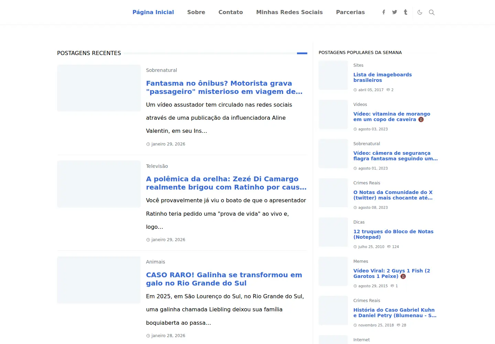Viewport: 495px width, 344px height.
Task: Open Minhas Redes Sociais menu item
Action: click(289, 12)
